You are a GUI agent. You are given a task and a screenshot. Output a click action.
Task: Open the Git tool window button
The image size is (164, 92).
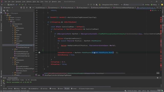click(5, 89)
